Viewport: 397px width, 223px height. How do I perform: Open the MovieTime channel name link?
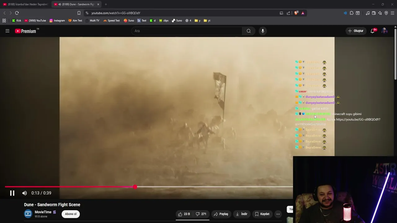(x=43, y=212)
